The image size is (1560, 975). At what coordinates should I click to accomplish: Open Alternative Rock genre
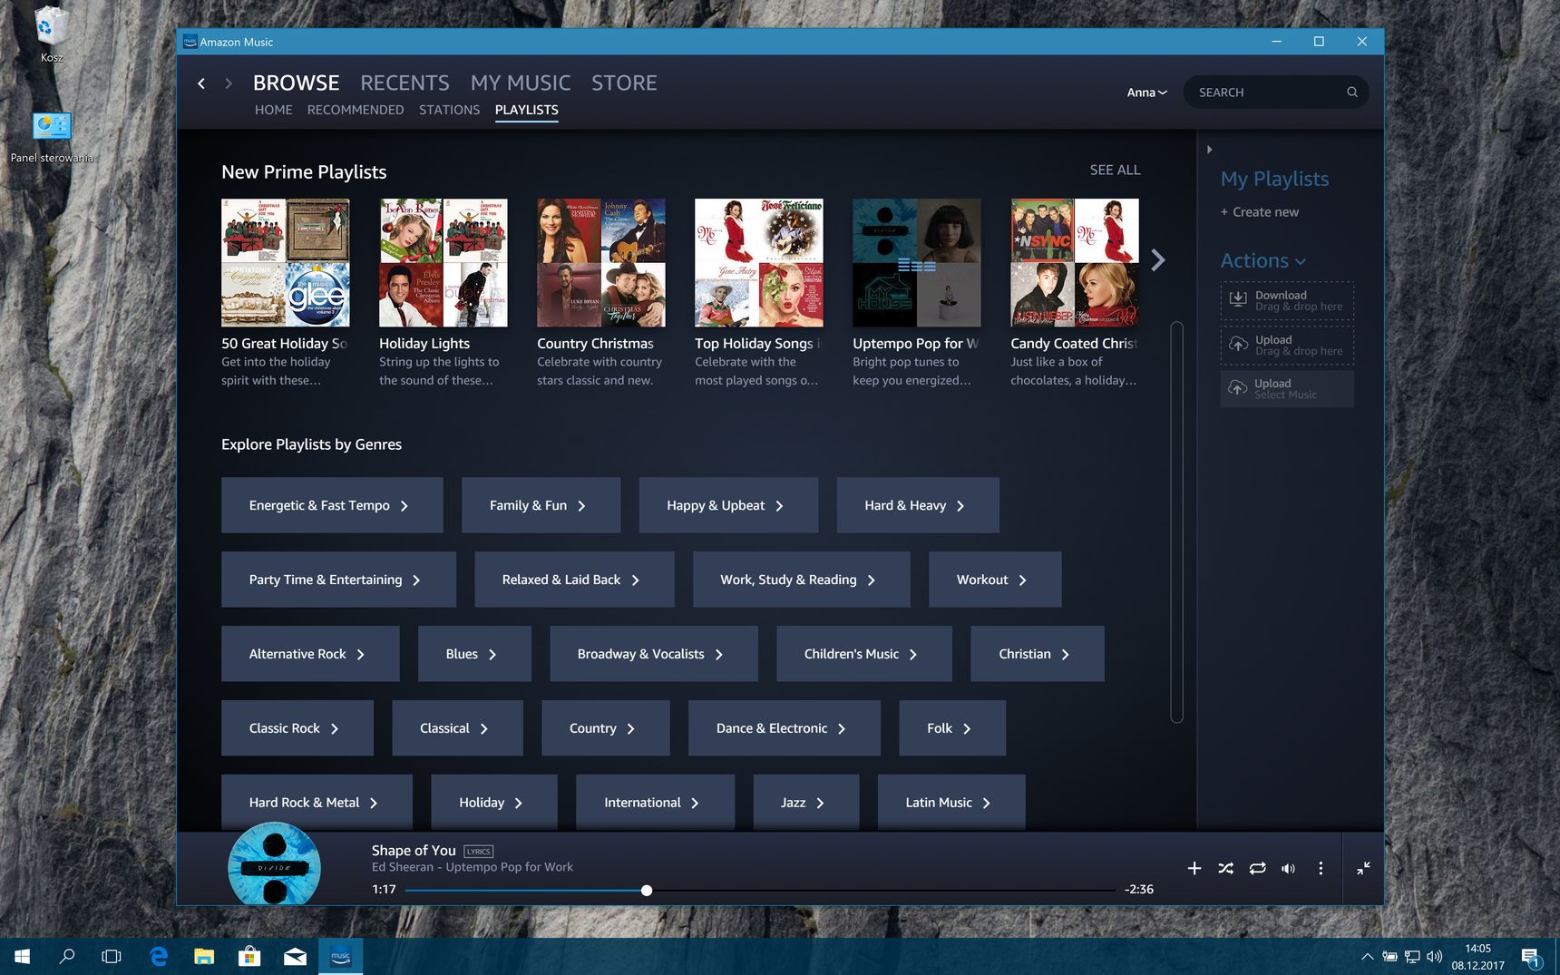click(x=310, y=654)
